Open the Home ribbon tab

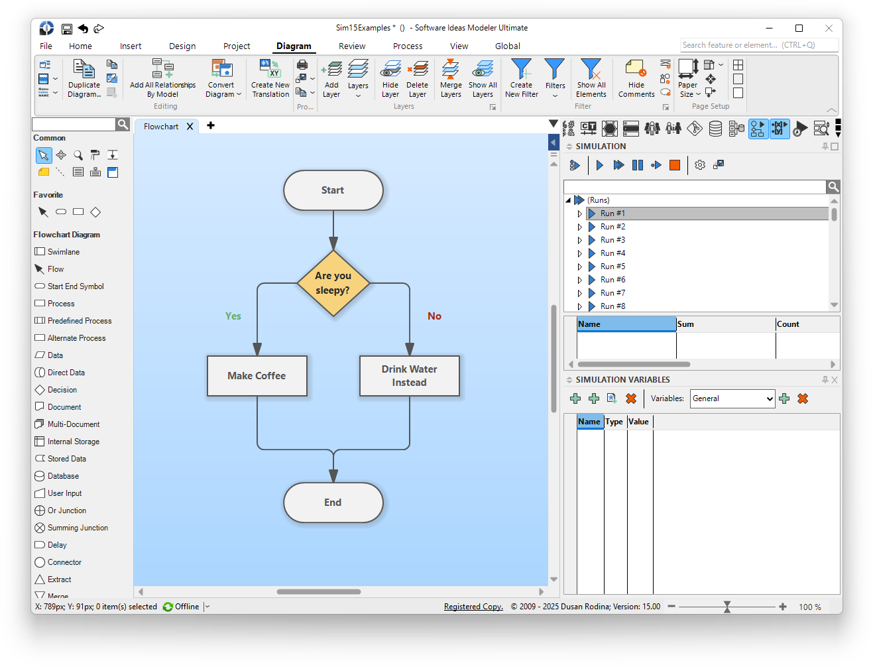(80, 46)
